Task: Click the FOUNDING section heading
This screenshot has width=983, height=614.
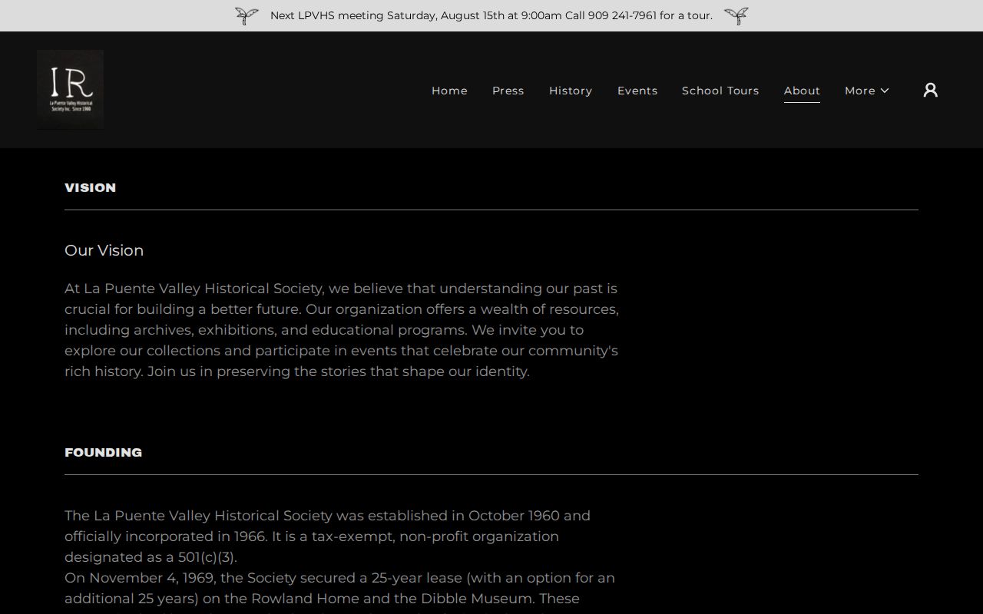Action: (x=104, y=453)
